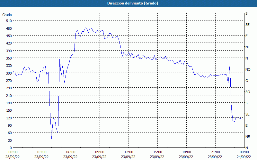Select the 06:00 time label on x-axis

point(71,152)
